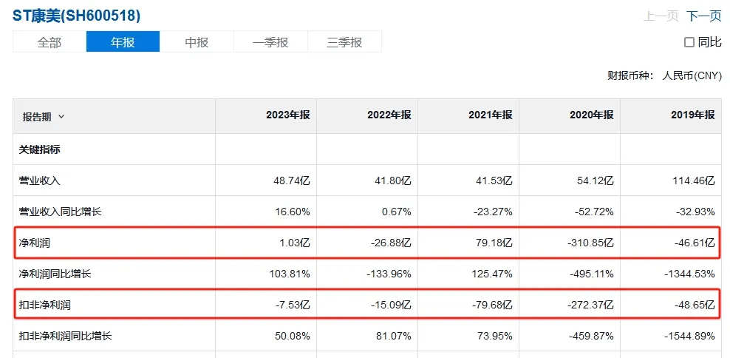Go to 下一页 link
This screenshot has height=358, width=730.
pos(703,16)
